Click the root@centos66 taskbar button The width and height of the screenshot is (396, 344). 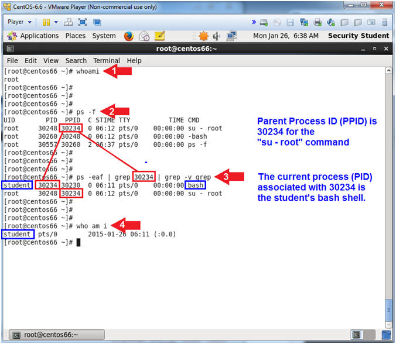[57, 335]
